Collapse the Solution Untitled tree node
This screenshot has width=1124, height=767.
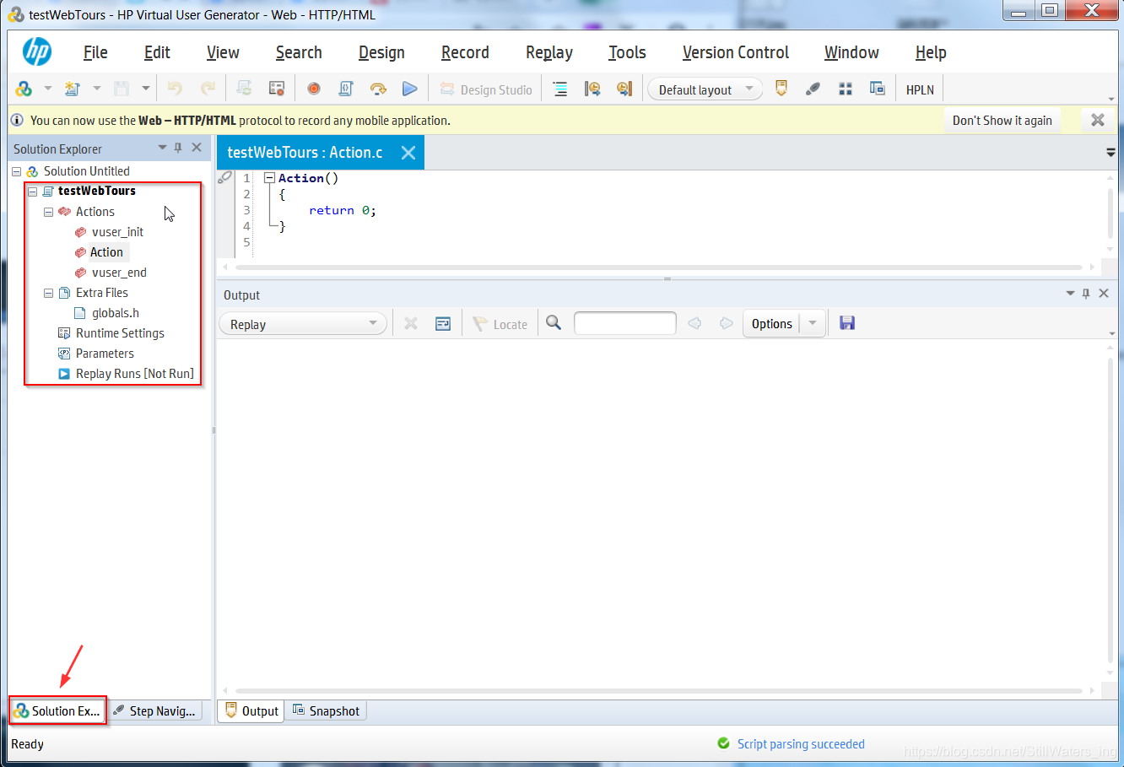[x=16, y=171]
